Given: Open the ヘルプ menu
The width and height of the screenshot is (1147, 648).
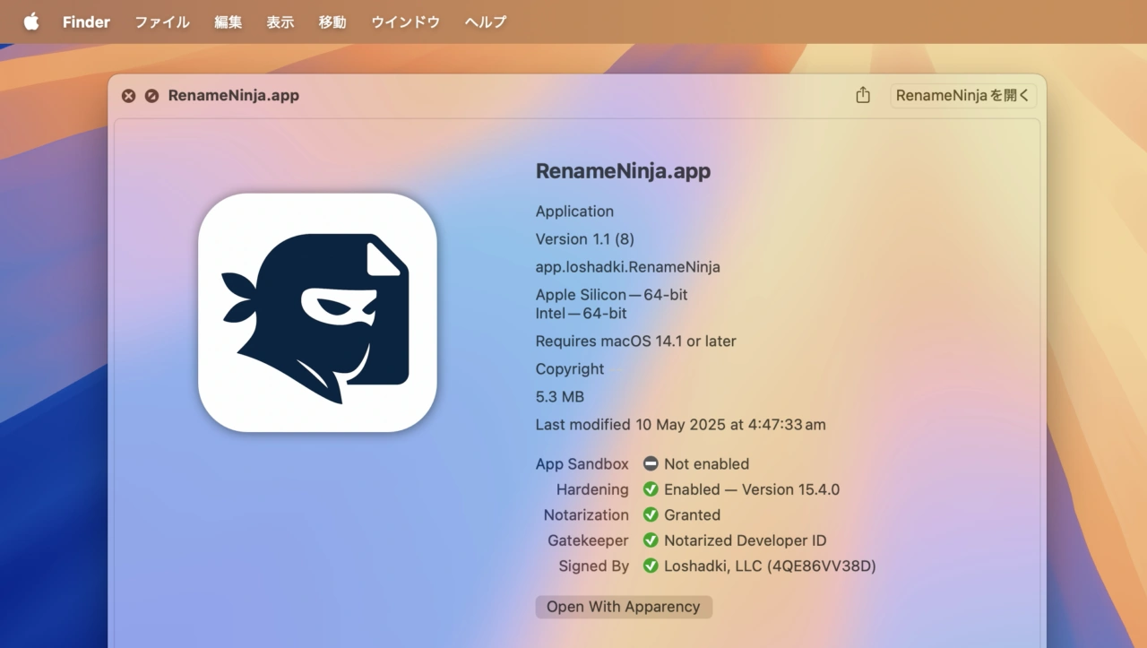Looking at the screenshot, I should pyautogui.click(x=486, y=22).
